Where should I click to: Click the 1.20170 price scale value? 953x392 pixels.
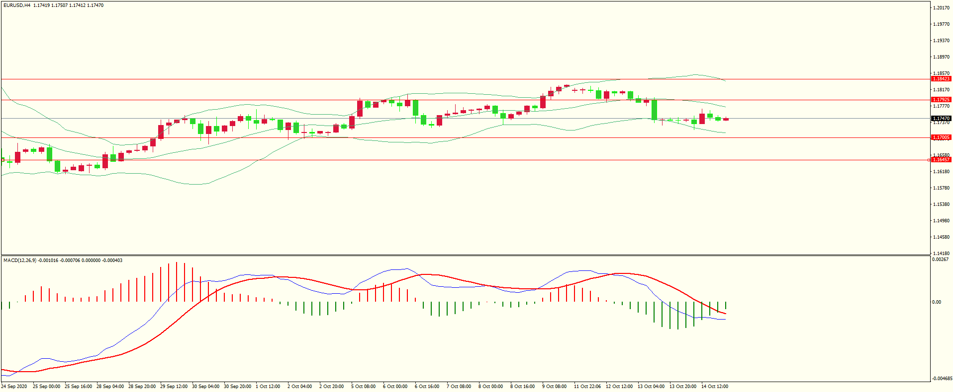(x=941, y=8)
